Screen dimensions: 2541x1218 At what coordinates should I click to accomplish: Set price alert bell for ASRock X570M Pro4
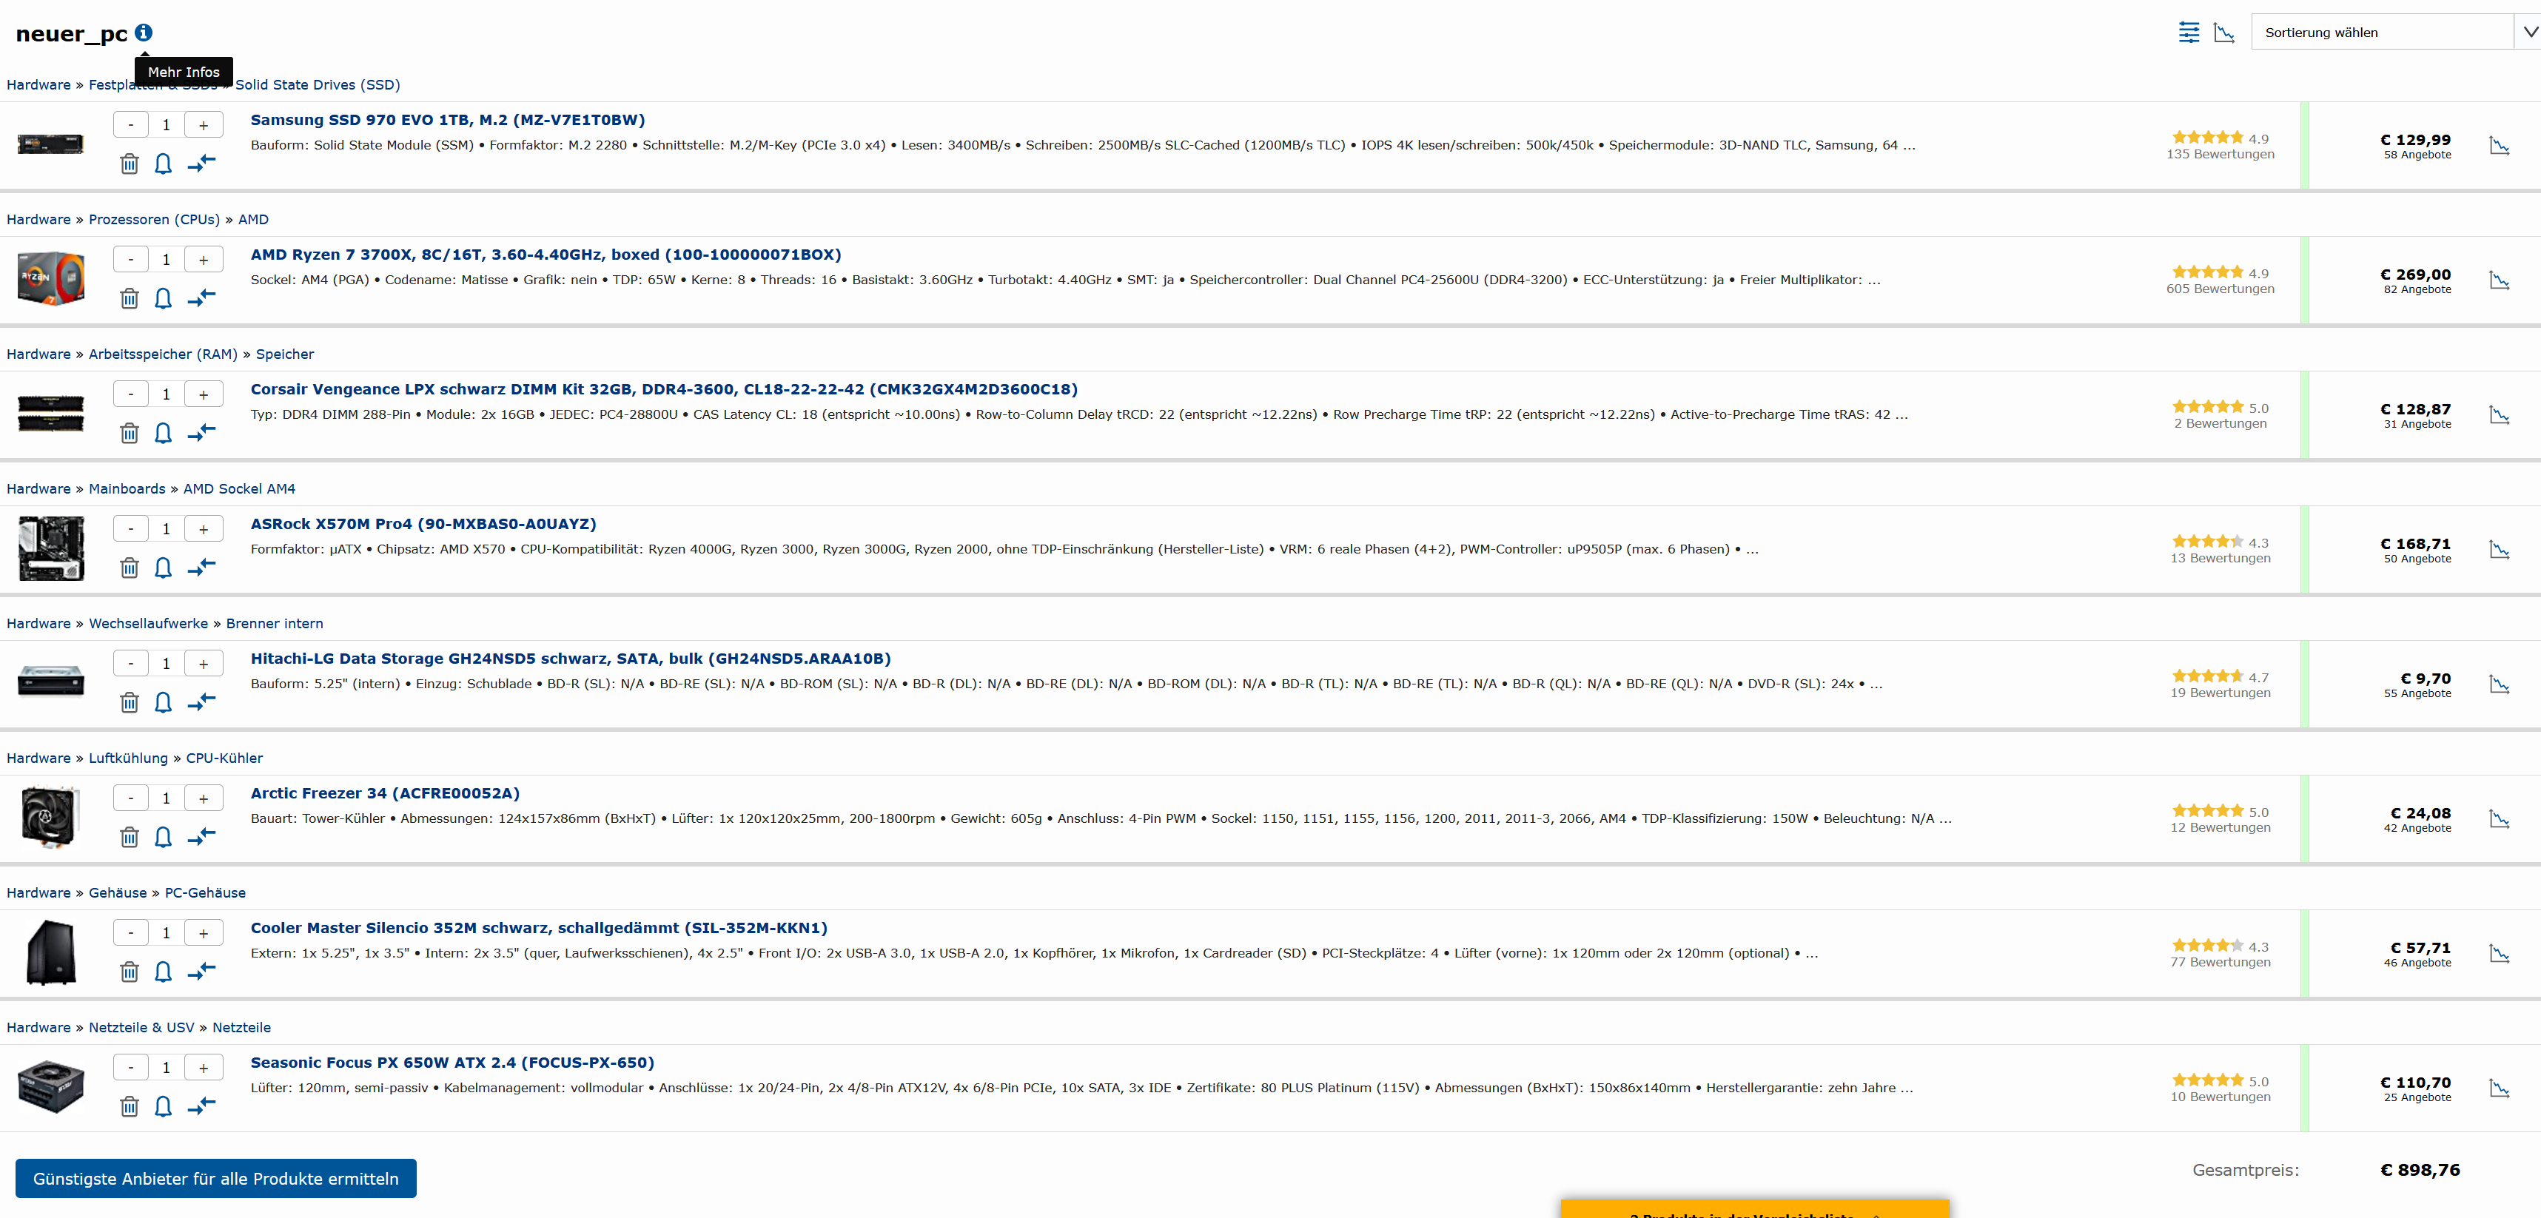pyautogui.click(x=164, y=568)
